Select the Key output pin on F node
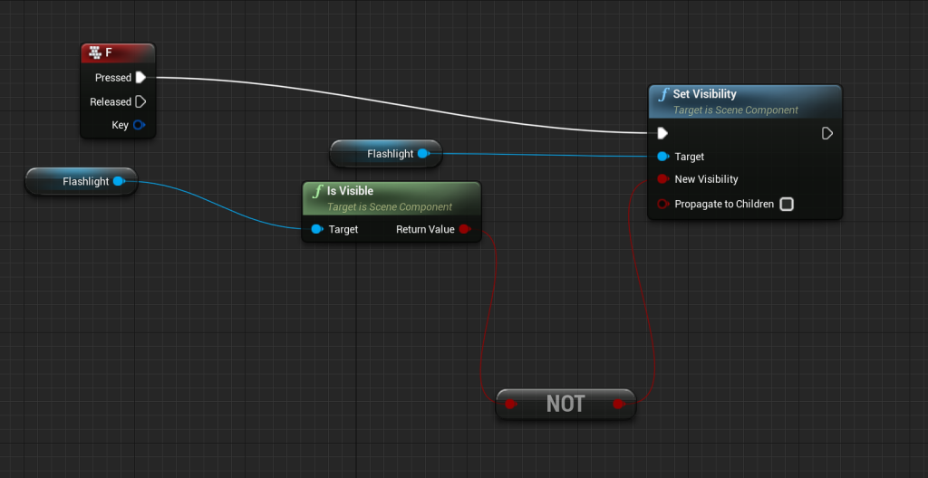Image resolution: width=928 pixels, height=478 pixels. tap(139, 125)
